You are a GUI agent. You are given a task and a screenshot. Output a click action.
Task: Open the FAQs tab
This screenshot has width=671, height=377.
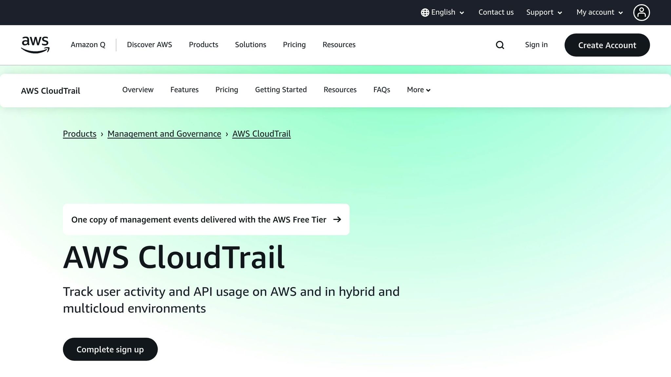pos(382,90)
